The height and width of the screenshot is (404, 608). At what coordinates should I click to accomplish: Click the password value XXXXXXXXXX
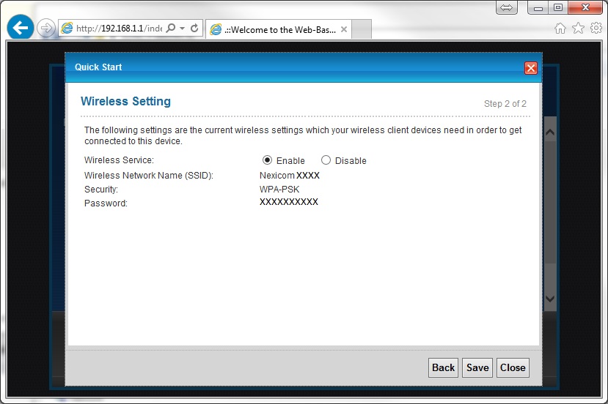(289, 201)
